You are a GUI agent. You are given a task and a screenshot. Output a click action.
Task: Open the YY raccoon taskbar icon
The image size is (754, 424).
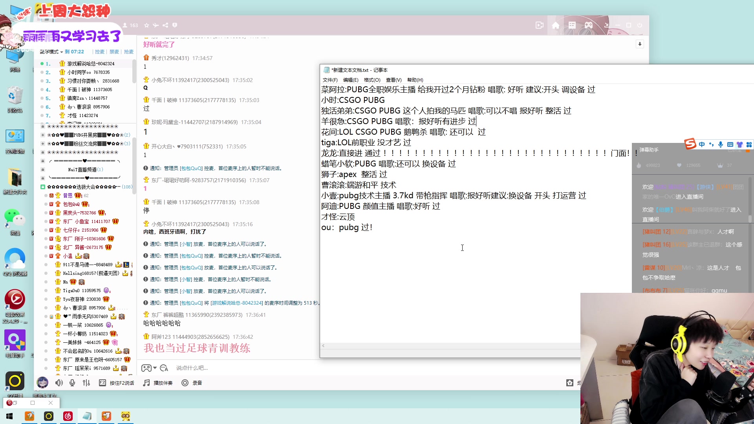[x=126, y=416]
